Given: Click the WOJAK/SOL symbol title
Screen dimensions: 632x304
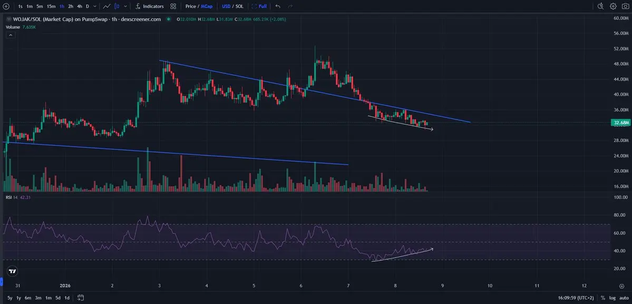Looking at the screenshot, I should [86, 19].
